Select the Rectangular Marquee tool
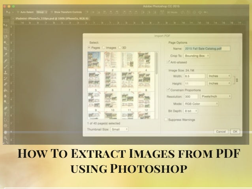The height and width of the screenshot is (189, 252). coord(6,30)
